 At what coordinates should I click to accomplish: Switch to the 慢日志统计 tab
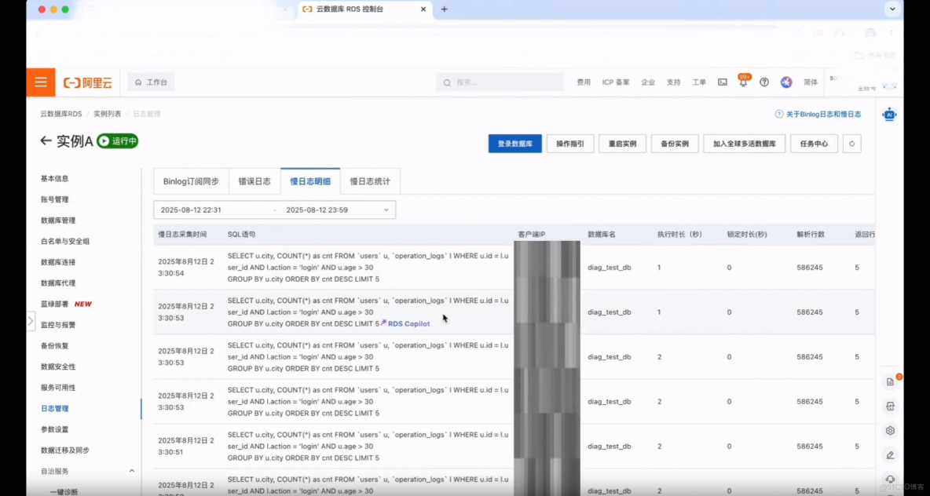coord(370,181)
